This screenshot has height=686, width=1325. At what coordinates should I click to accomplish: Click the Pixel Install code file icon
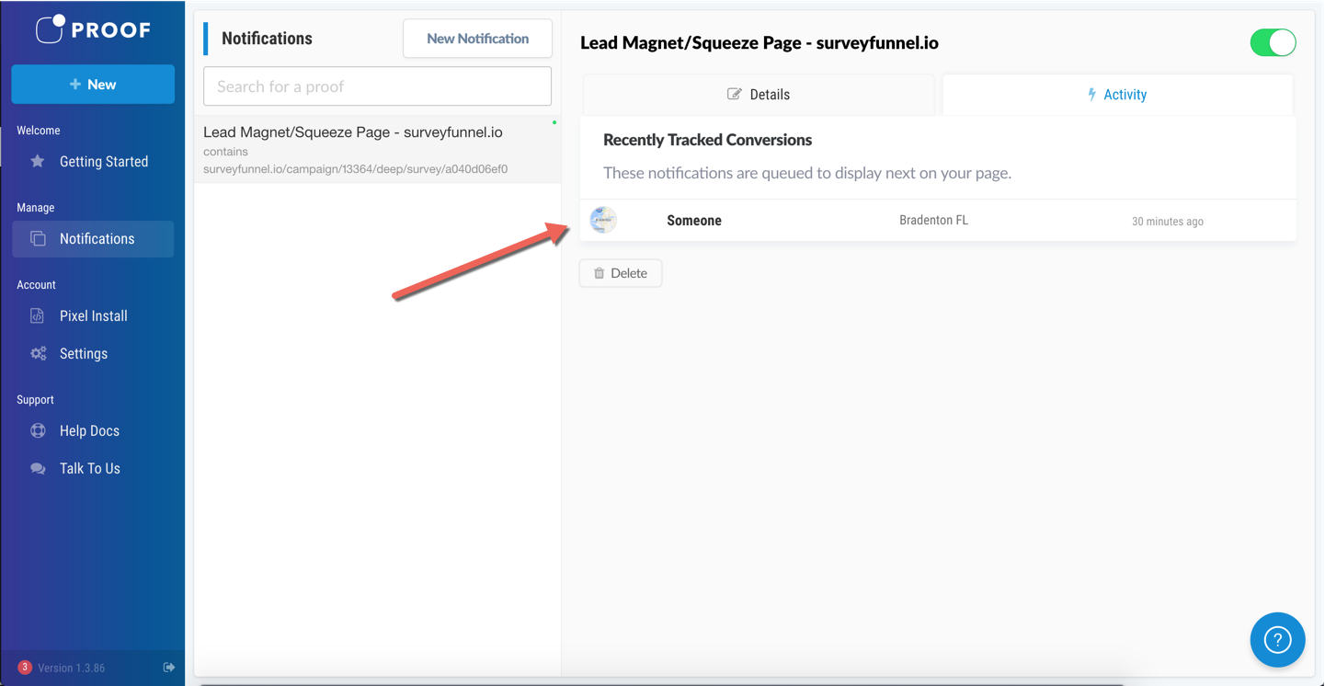click(x=38, y=316)
